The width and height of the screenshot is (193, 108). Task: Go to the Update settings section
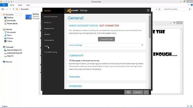point(47,34)
